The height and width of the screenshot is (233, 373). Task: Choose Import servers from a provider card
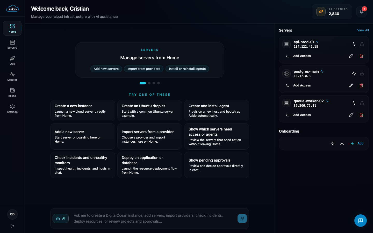pyautogui.click(x=150, y=136)
